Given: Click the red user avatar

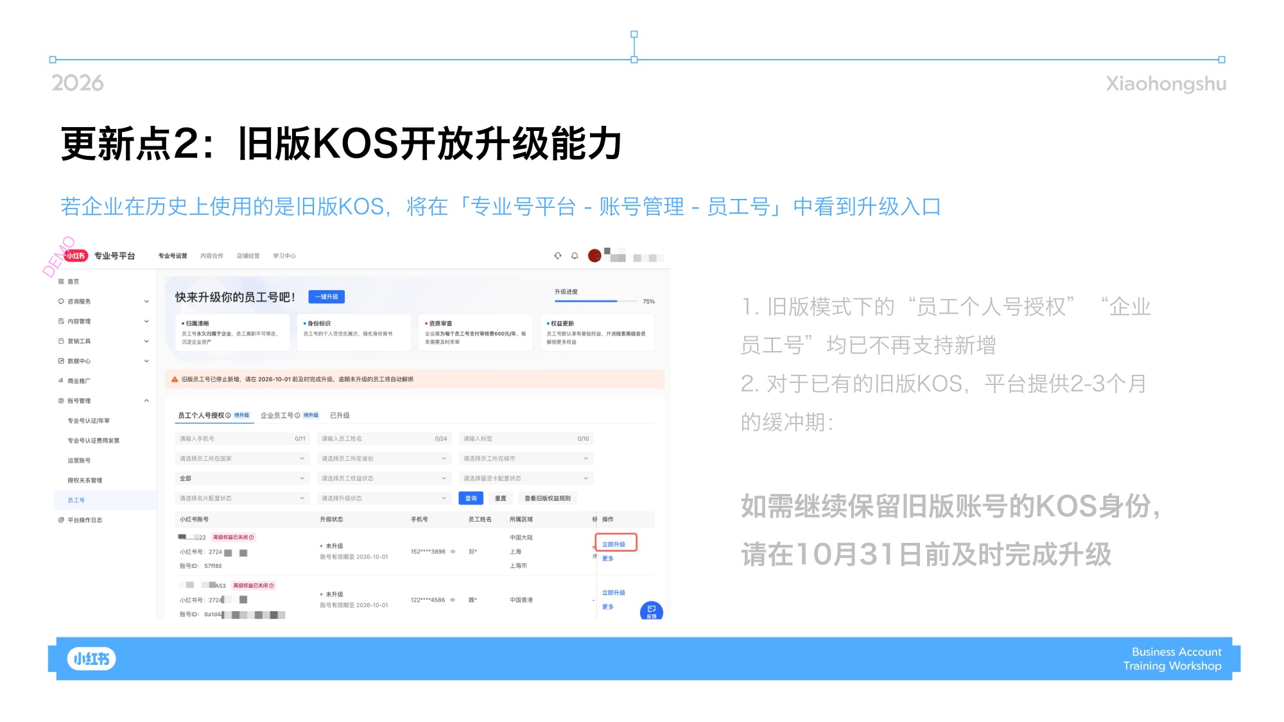Looking at the screenshot, I should (594, 256).
